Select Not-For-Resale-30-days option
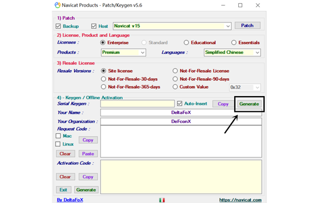 click(103, 79)
